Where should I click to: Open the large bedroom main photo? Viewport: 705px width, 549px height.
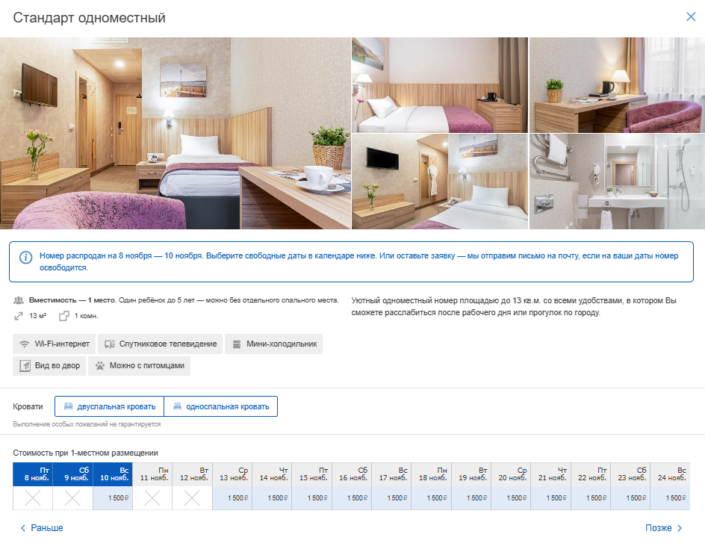176,133
